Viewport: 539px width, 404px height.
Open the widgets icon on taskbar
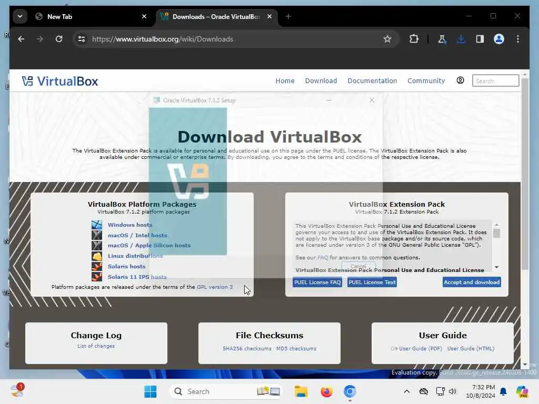click(17, 391)
